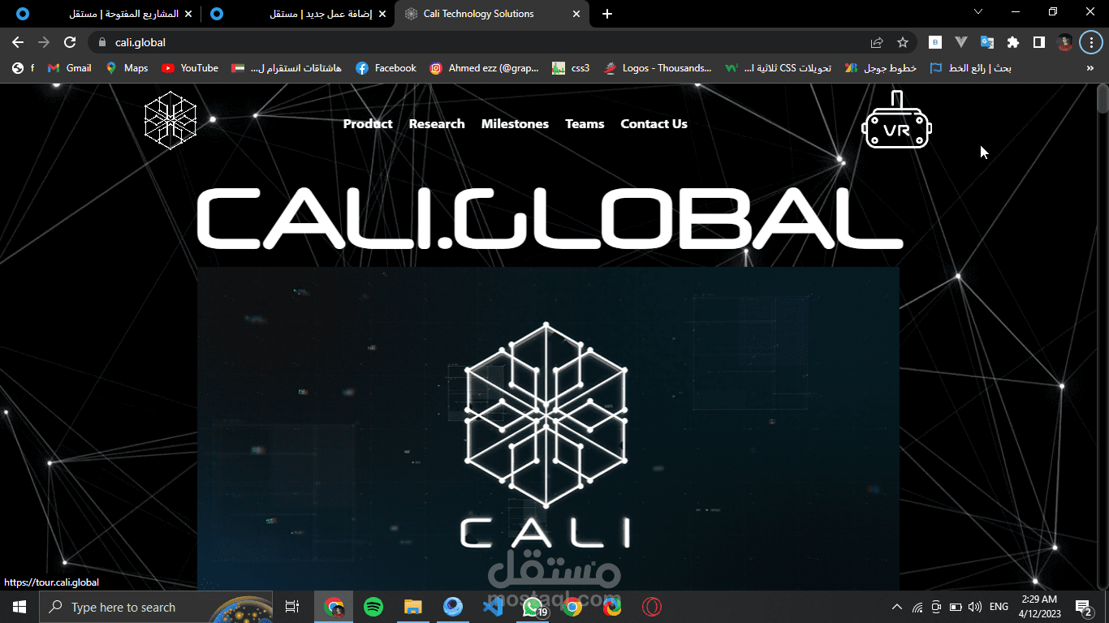Screen dimensions: 1109x623
Task: Open the battery status tray icon
Action: [x=956, y=607]
